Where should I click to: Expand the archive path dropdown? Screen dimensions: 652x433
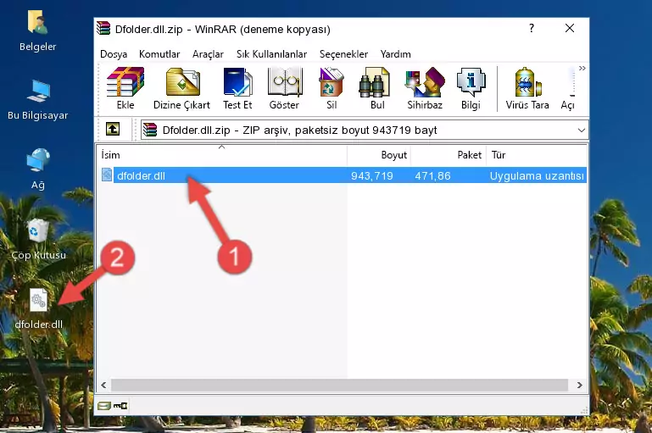tap(582, 130)
